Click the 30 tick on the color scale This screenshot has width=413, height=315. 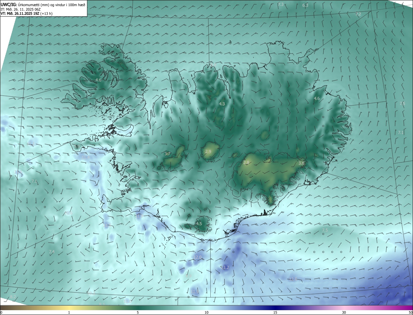point(344,312)
